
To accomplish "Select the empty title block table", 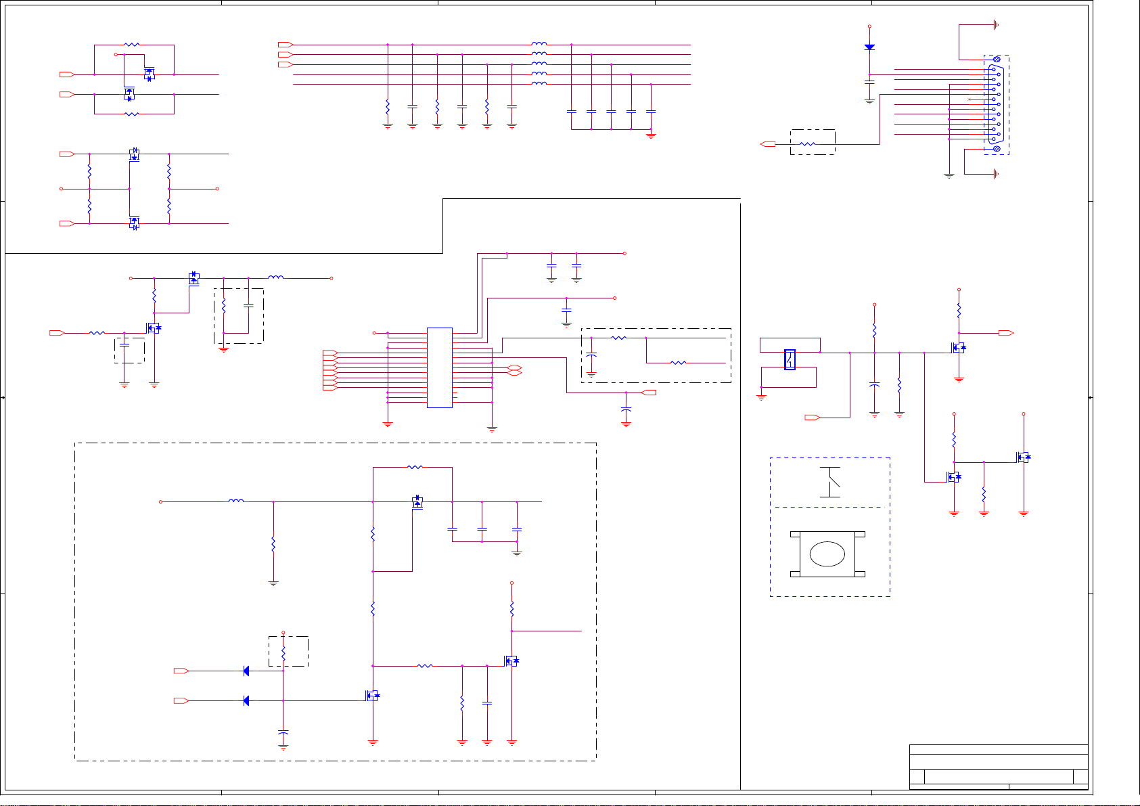I will (999, 767).
